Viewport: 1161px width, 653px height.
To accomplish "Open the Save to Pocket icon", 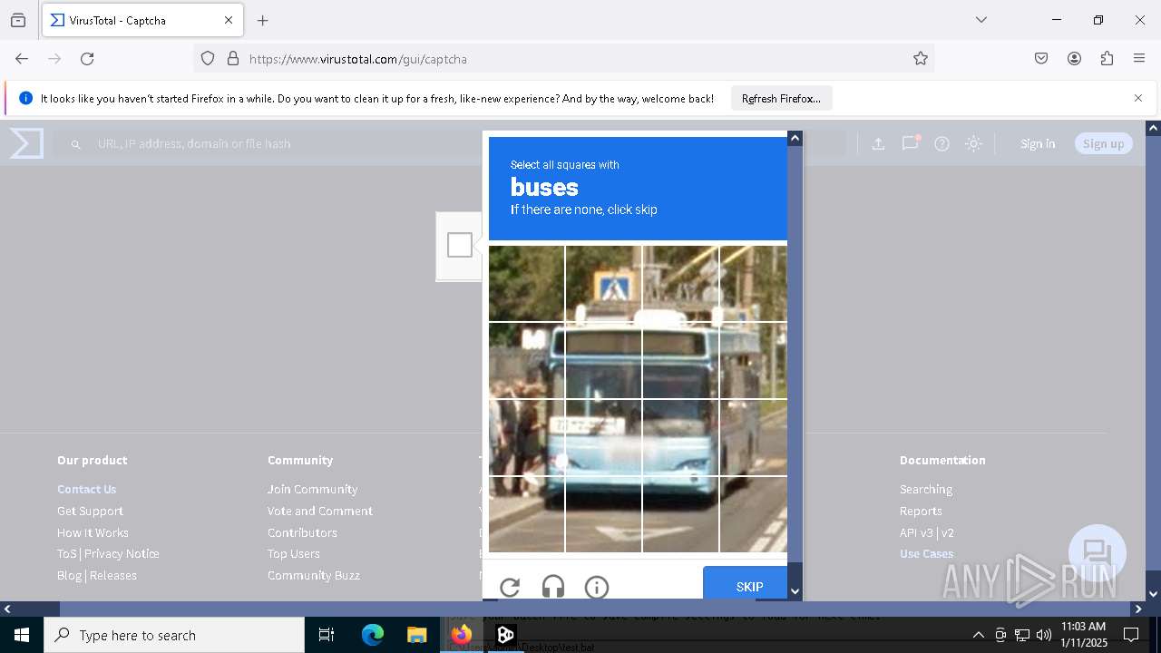I will click(1041, 58).
